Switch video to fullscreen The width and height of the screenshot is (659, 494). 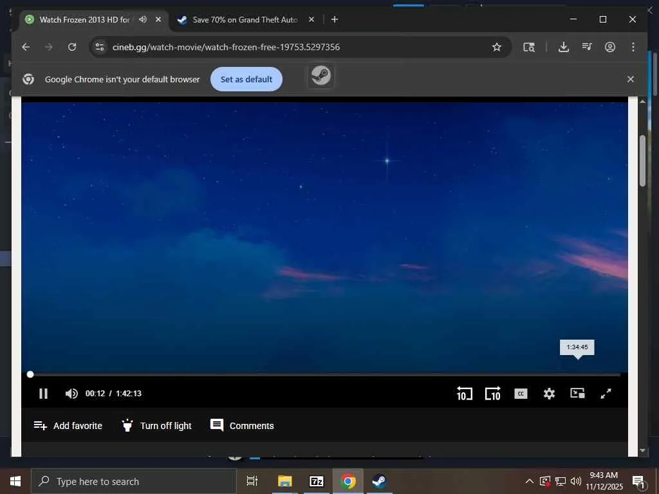pos(606,394)
